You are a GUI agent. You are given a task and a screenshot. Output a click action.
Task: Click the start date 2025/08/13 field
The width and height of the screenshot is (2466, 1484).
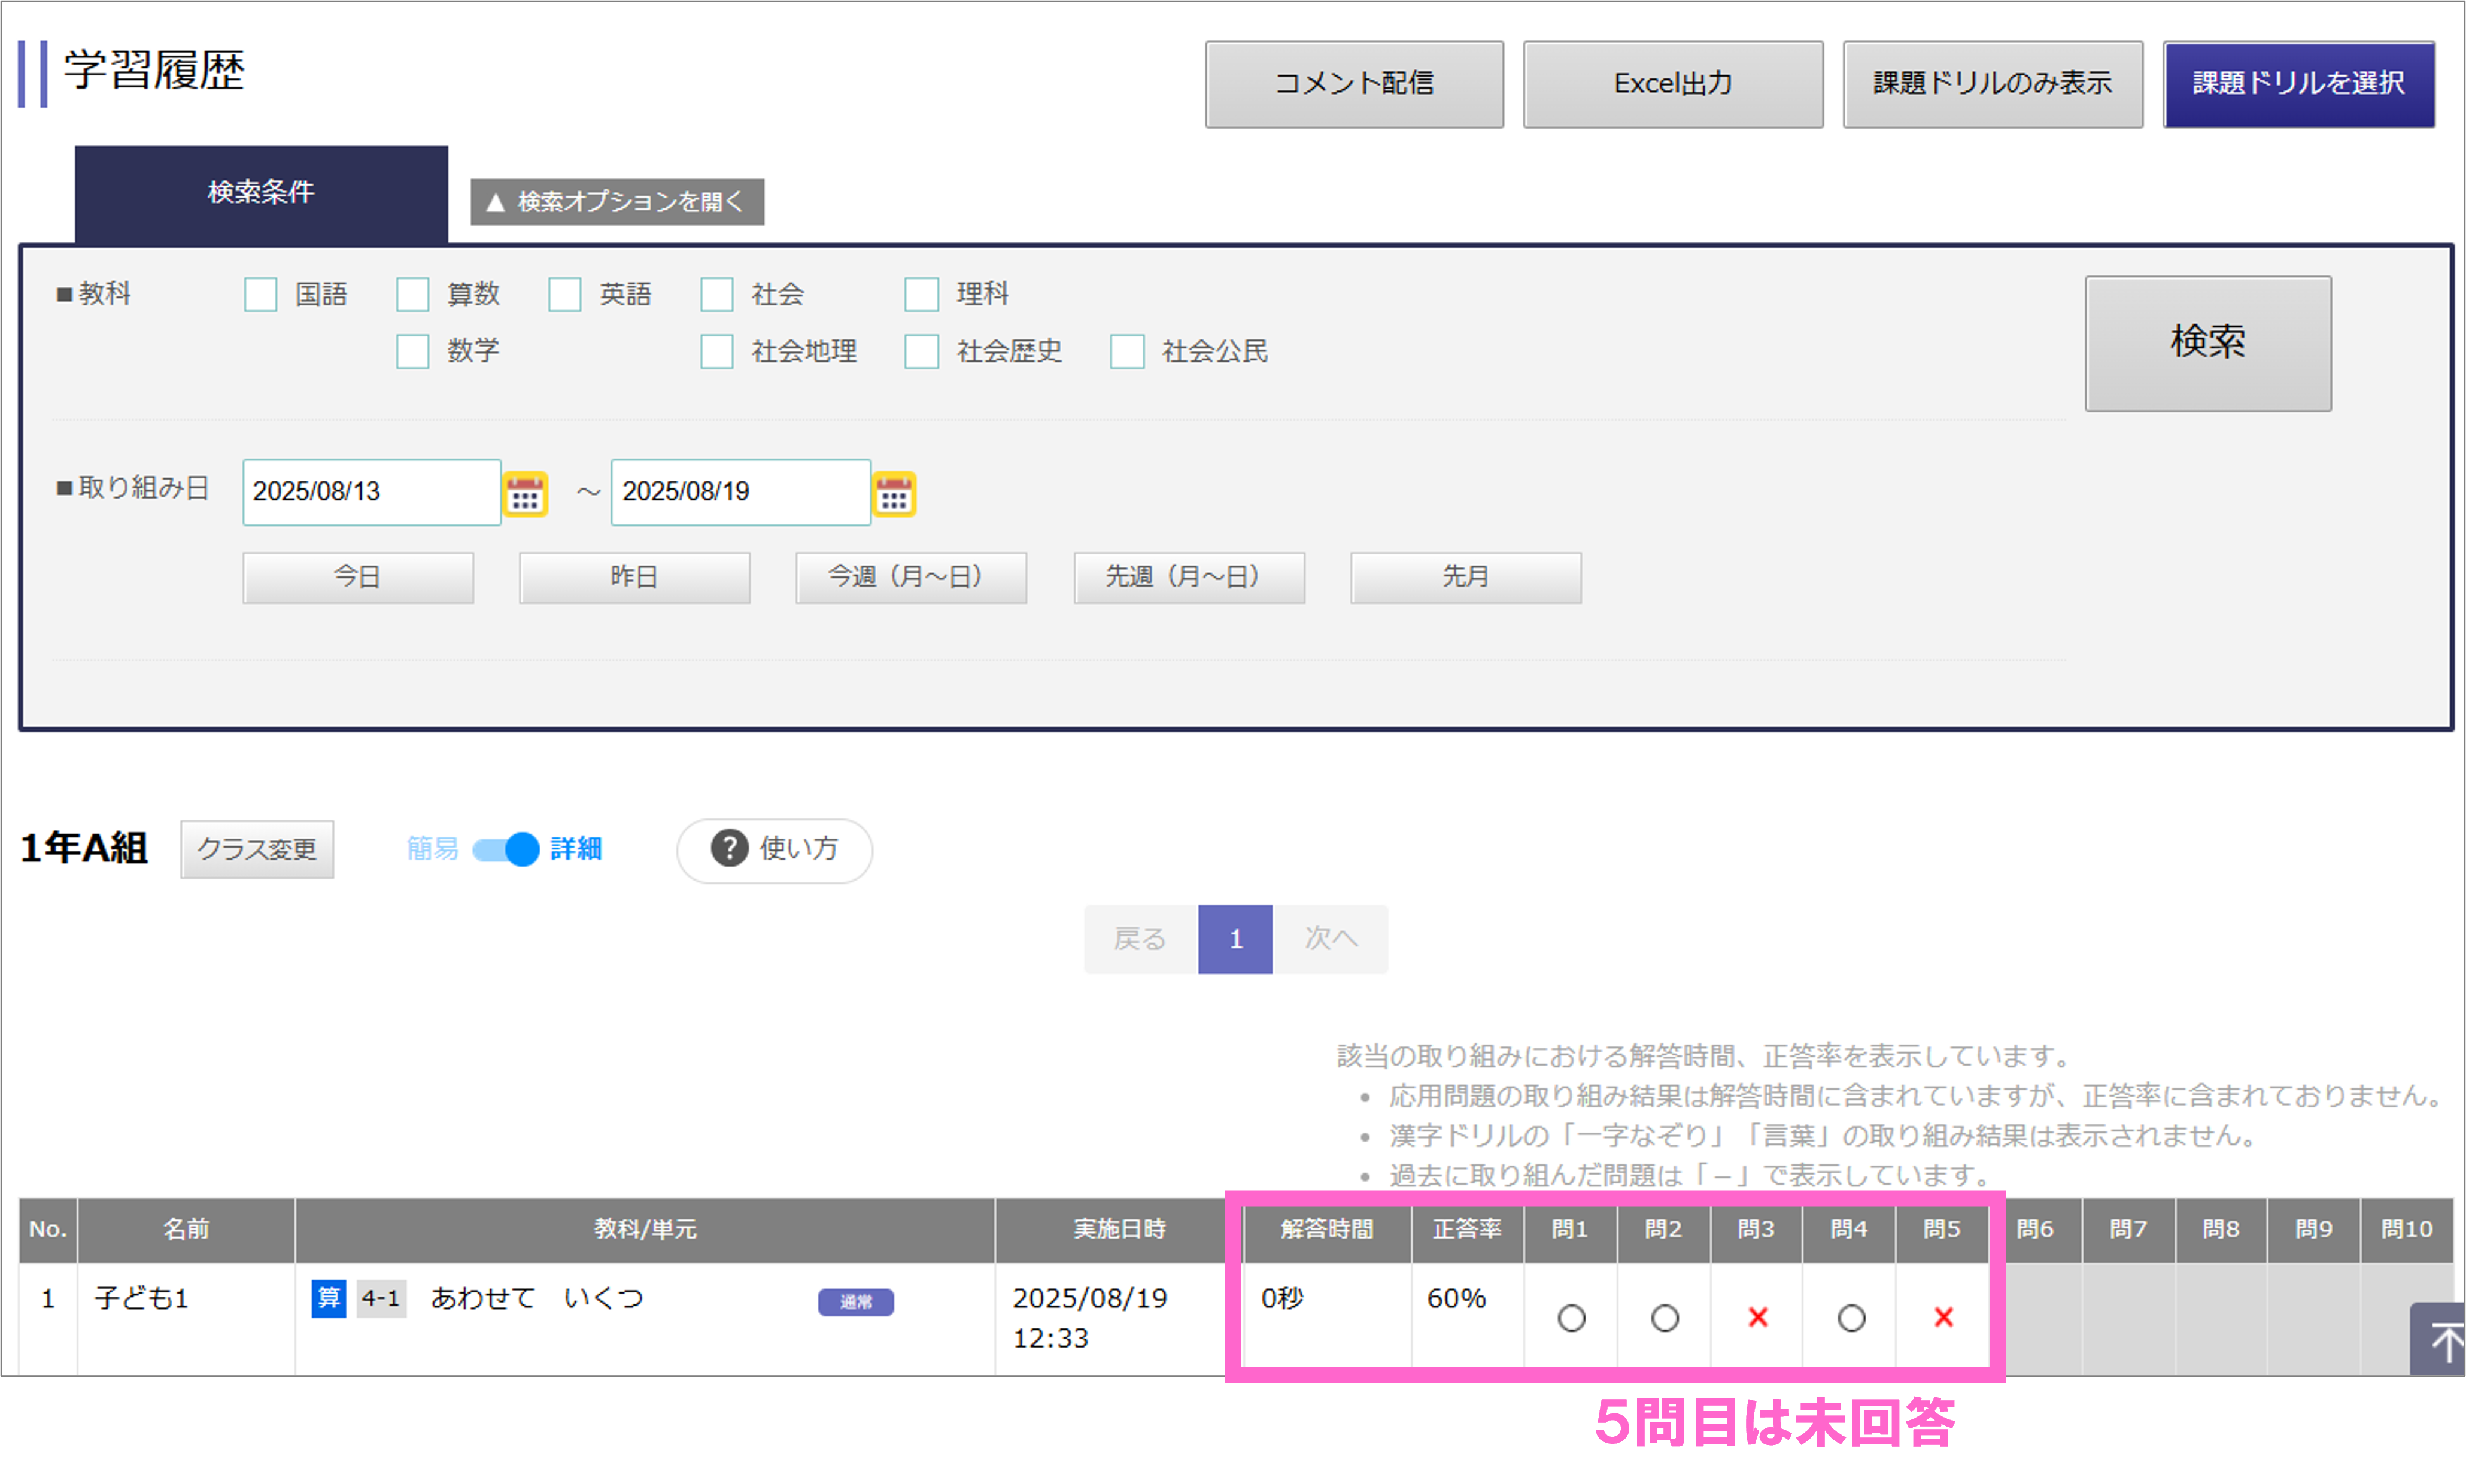pyautogui.click(x=371, y=492)
